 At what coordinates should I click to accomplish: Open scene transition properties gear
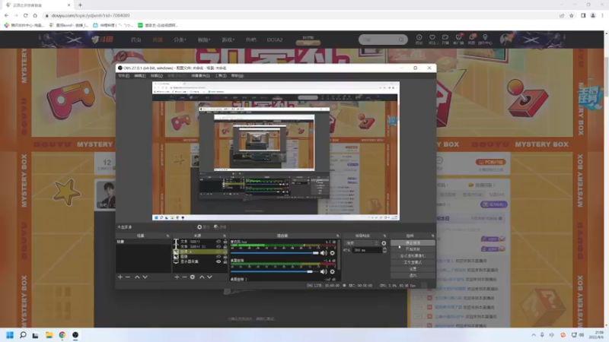click(384, 243)
